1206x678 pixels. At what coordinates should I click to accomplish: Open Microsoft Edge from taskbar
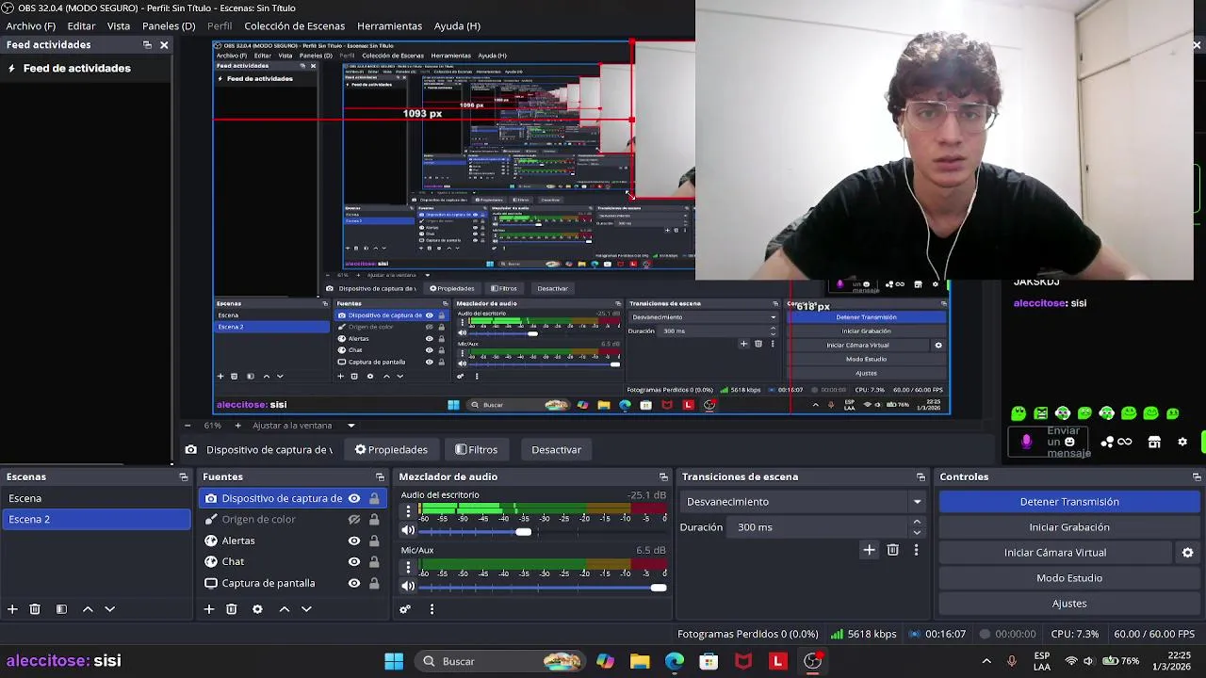click(x=675, y=661)
